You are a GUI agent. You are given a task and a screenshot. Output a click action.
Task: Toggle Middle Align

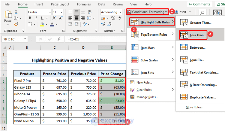[x=76, y=12]
